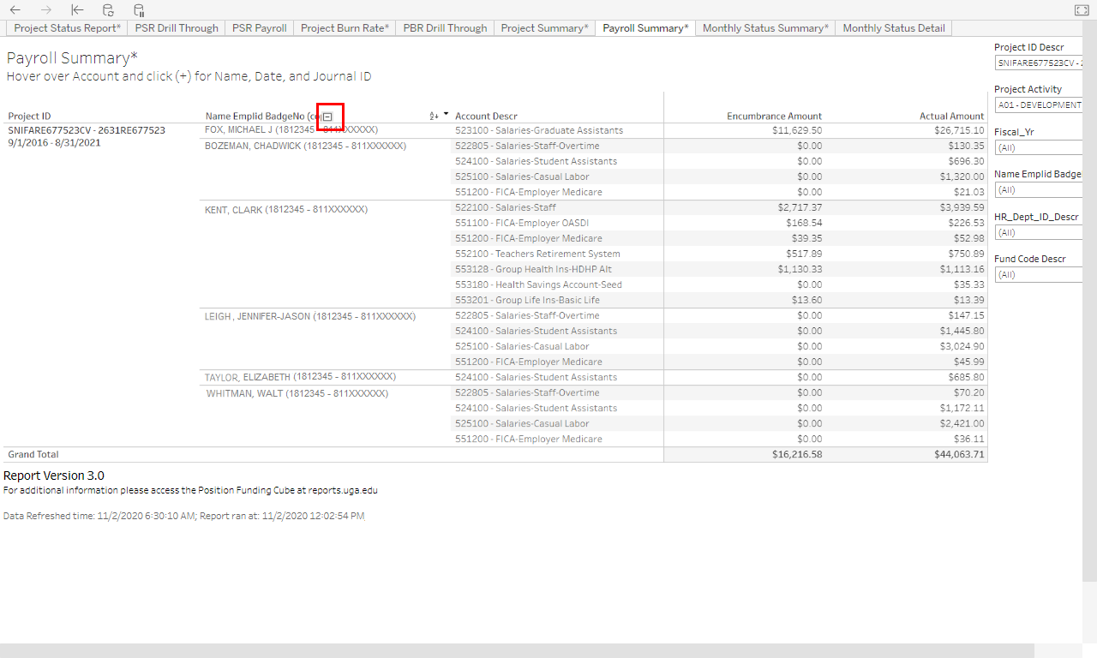Switch to PBR Drill Through tab
This screenshot has width=1097, height=658.
point(445,28)
